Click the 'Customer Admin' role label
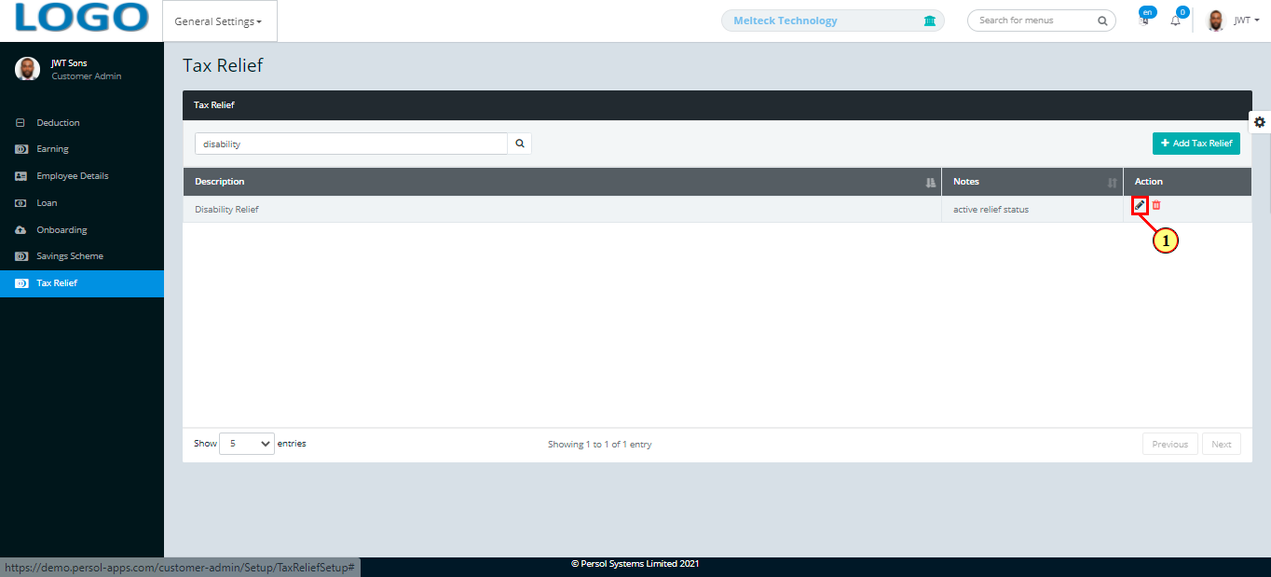Image resolution: width=1271 pixels, height=577 pixels. (x=87, y=76)
